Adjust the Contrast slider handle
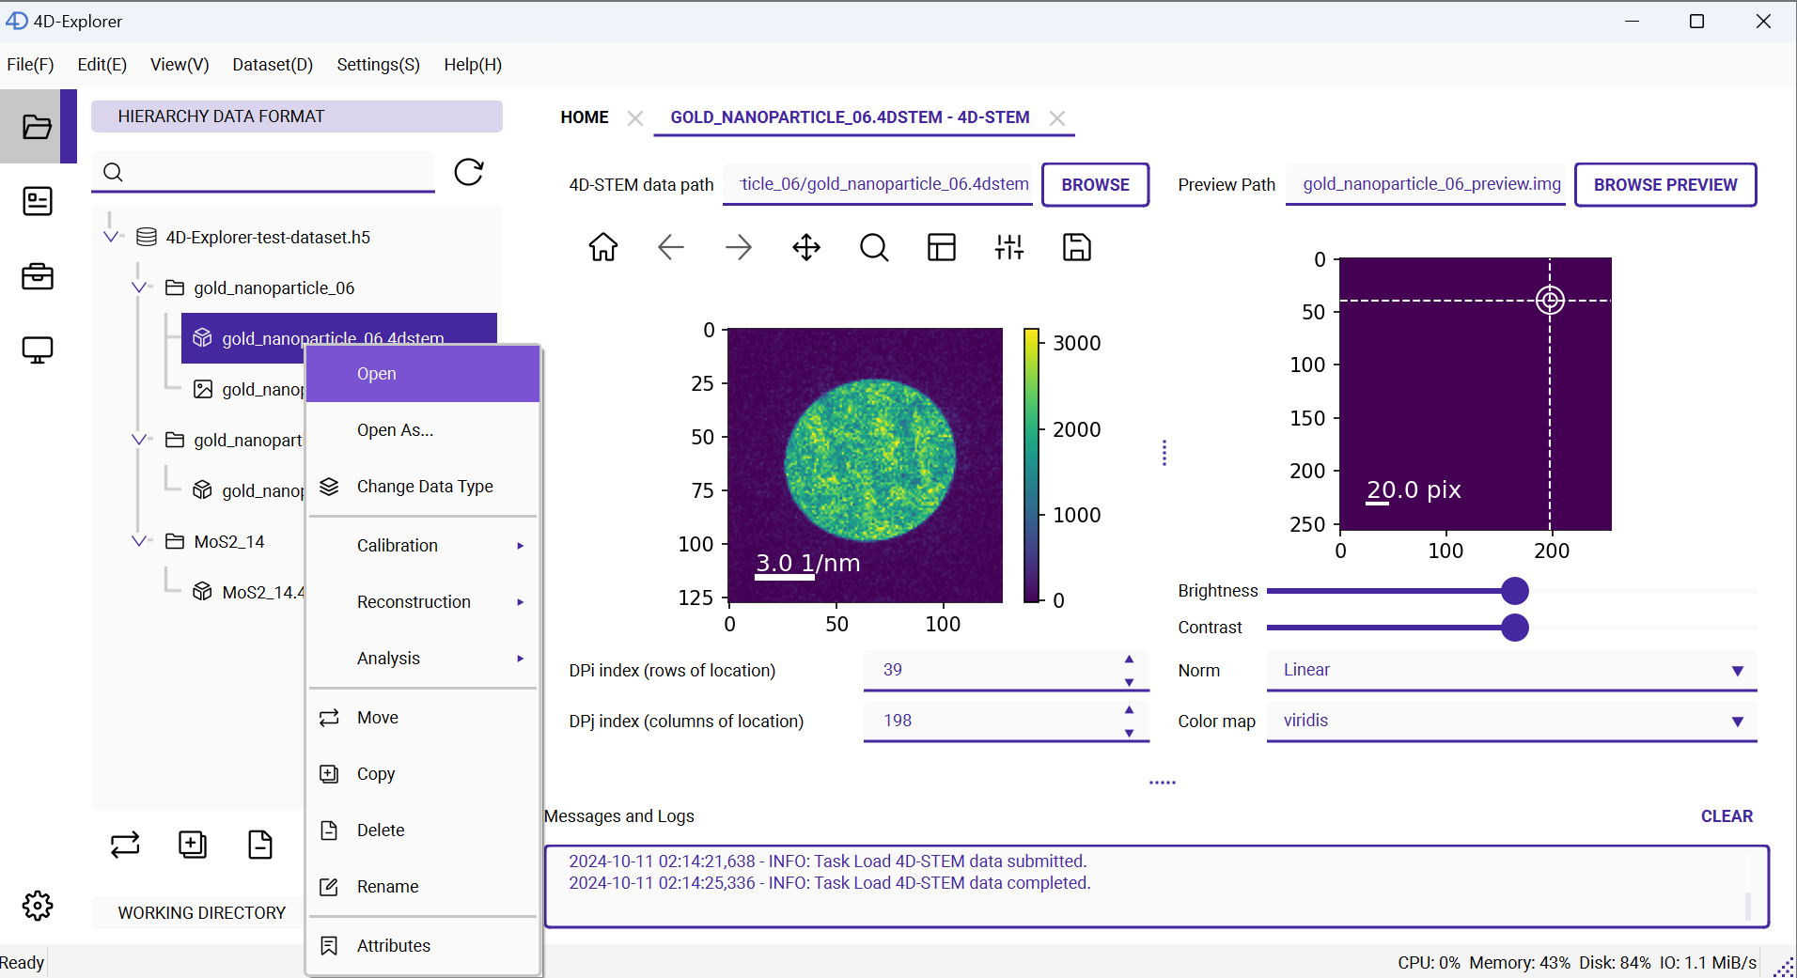 (x=1514, y=628)
